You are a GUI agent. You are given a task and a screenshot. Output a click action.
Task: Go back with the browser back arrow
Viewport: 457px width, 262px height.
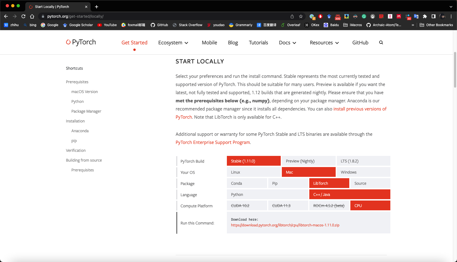[6, 16]
